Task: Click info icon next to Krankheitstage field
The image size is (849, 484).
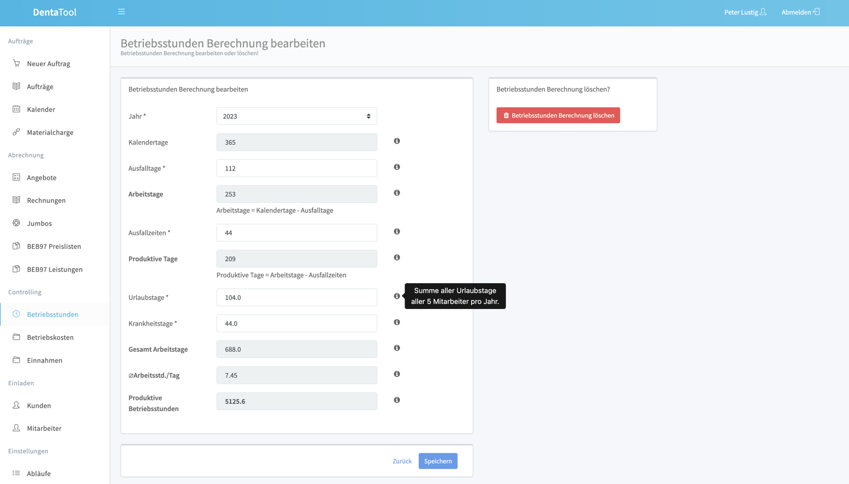Action: (x=397, y=322)
